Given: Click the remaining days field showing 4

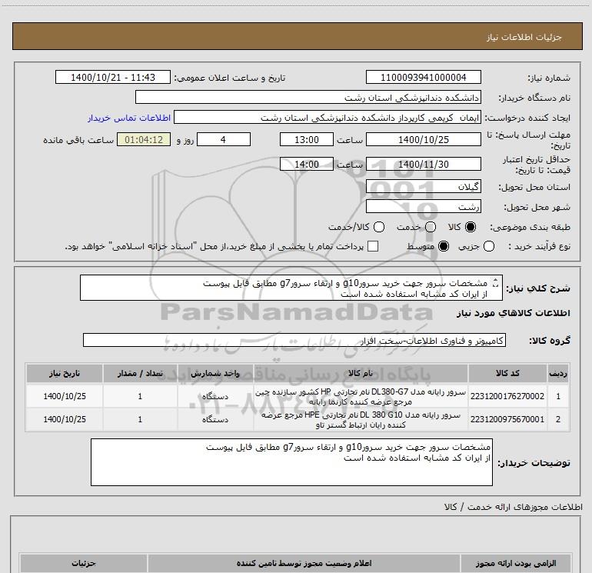Looking at the screenshot, I should coord(224,139).
